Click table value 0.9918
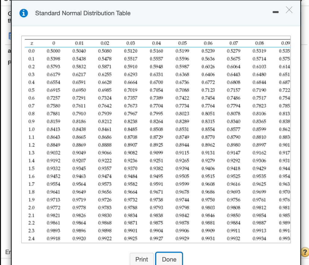309x265 pixels. point(53,238)
